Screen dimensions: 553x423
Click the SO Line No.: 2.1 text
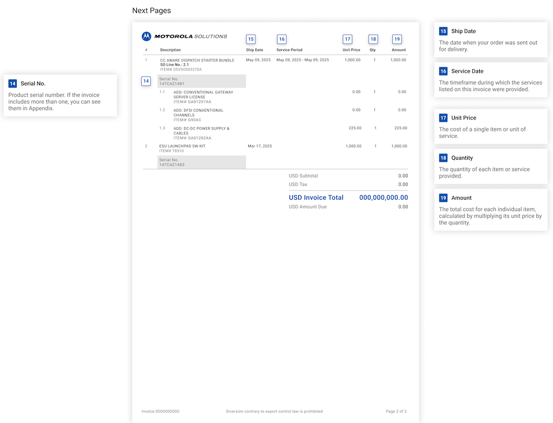(x=174, y=65)
